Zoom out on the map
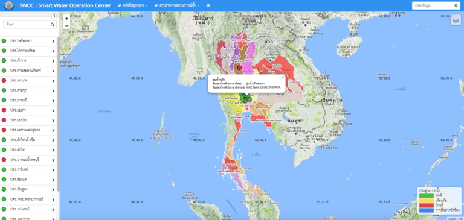464x220 pixels. coord(66,26)
